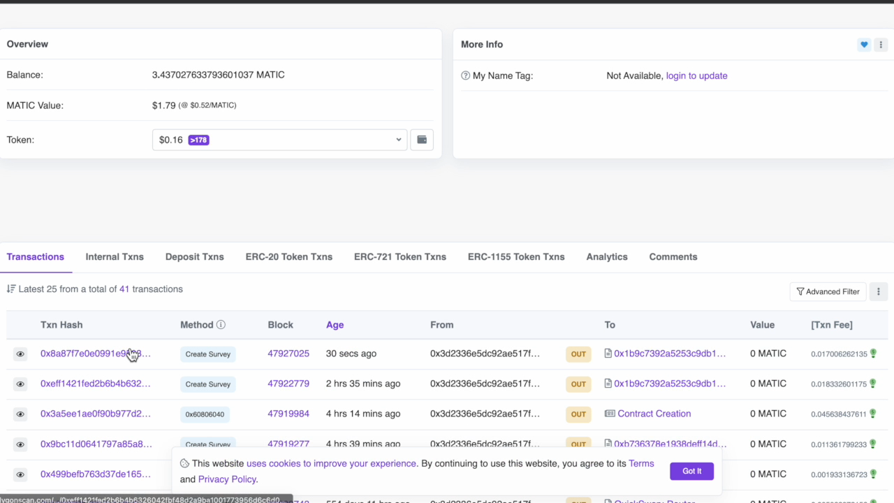Image resolution: width=894 pixels, height=503 pixels.
Task: Open the Terms link in cookie banner
Action: pyautogui.click(x=641, y=463)
